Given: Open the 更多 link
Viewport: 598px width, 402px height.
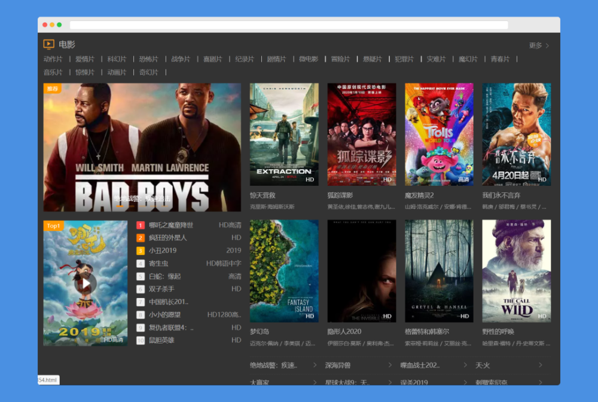Looking at the screenshot, I should pos(539,45).
